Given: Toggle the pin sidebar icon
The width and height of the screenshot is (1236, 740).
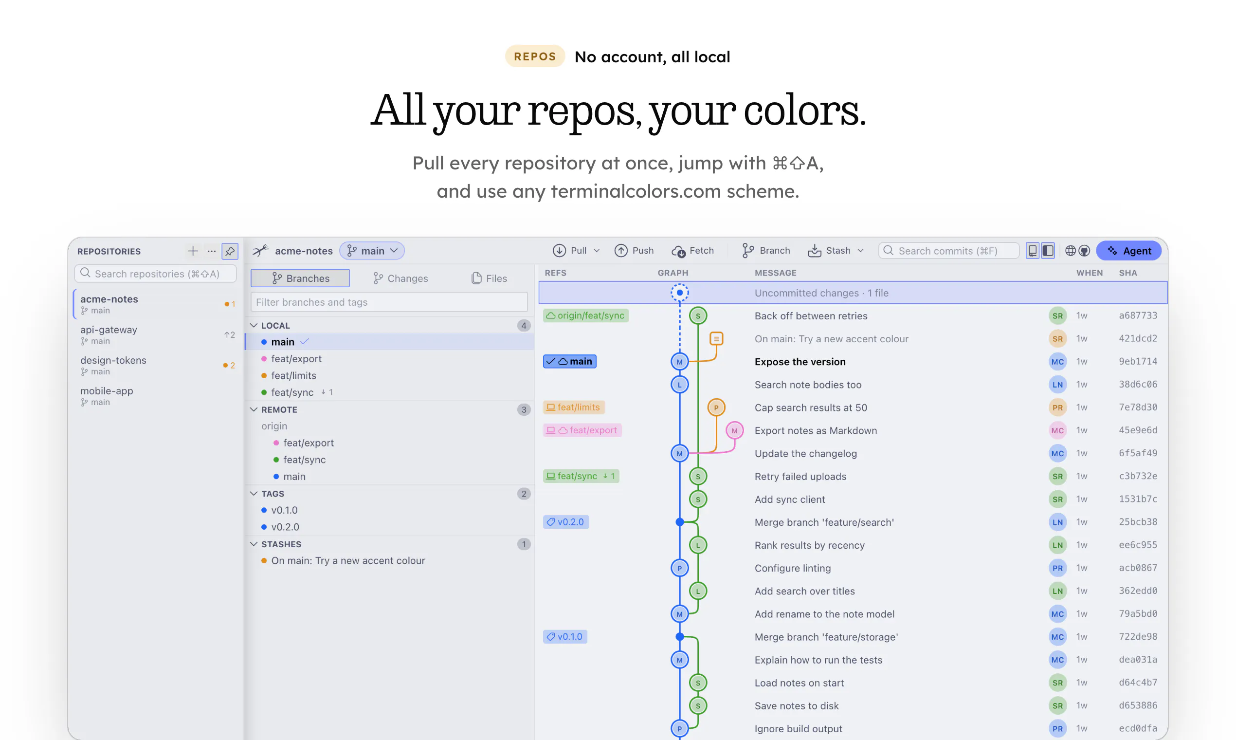Looking at the screenshot, I should tap(230, 251).
